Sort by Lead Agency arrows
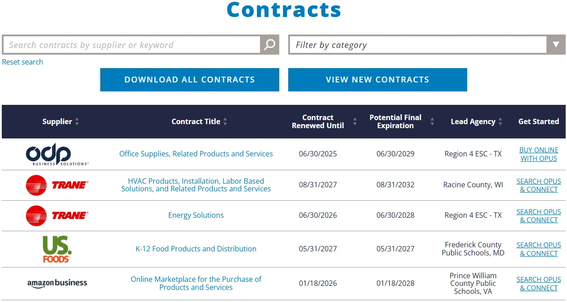Viewport: 567px width, 302px height. [x=500, y=121]
